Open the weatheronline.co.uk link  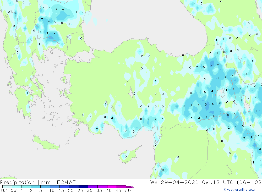pos(240,190)
